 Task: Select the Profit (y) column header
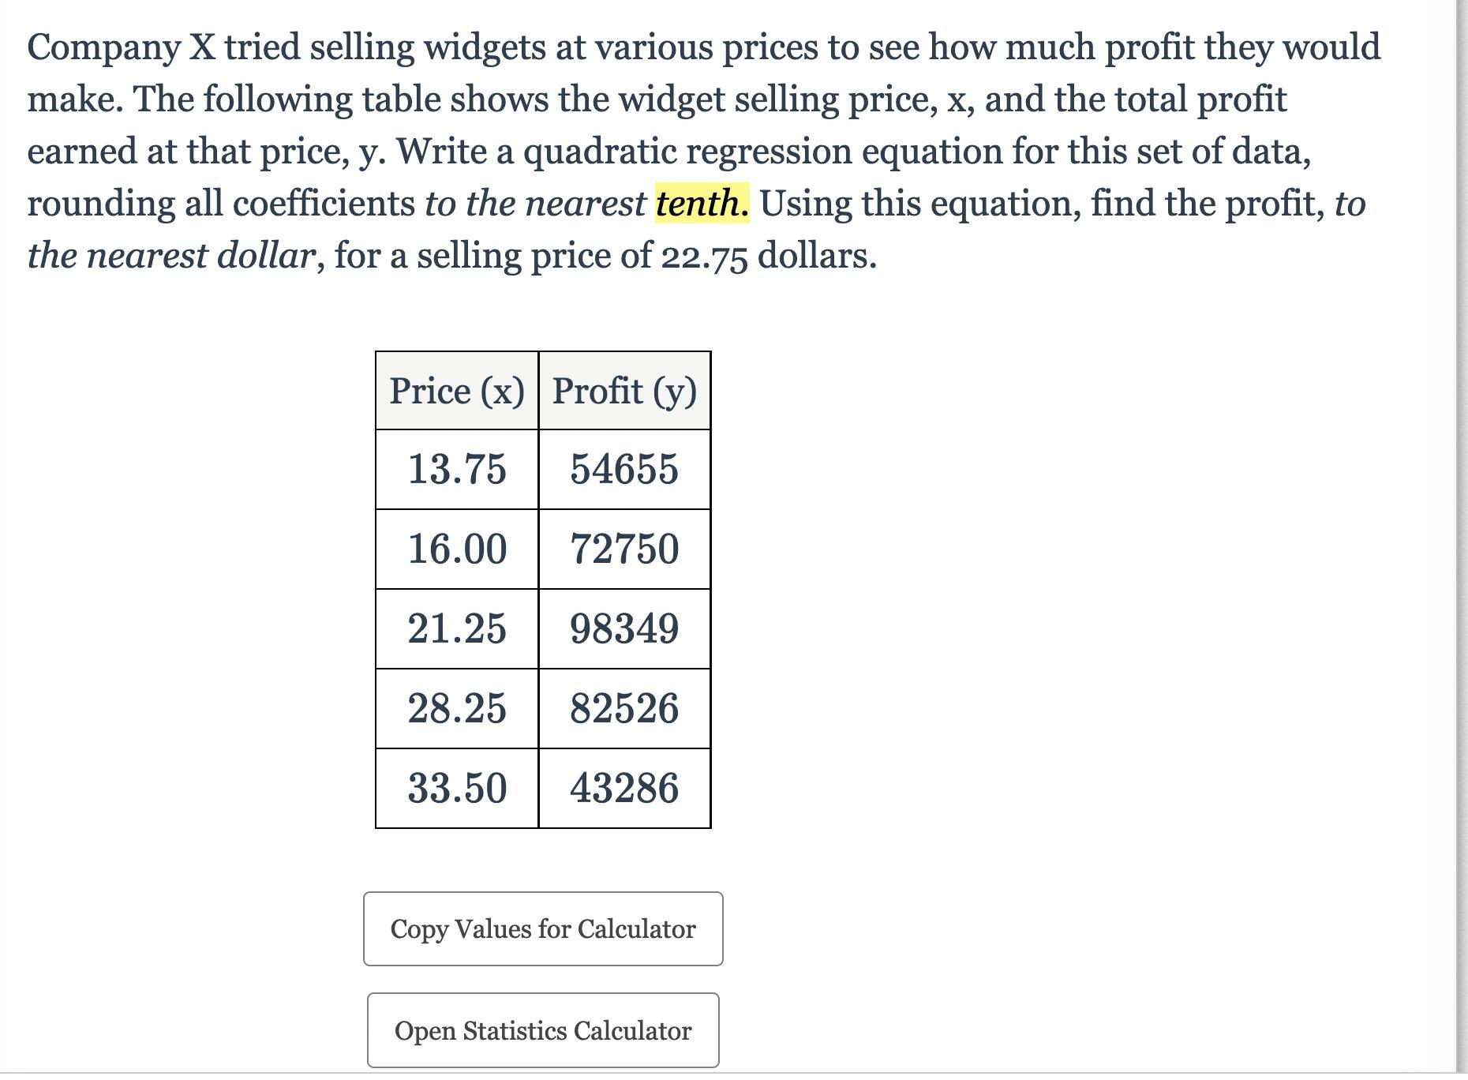click(x=624, y=391)
